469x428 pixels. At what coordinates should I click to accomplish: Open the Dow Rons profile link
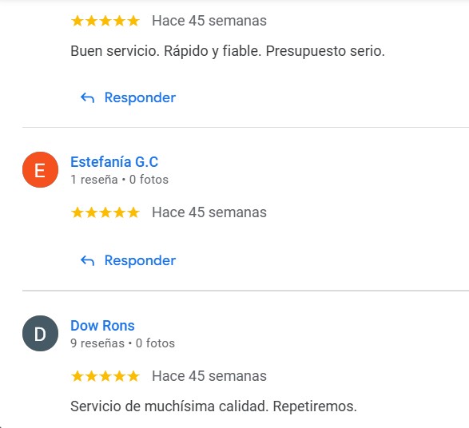click(x=102, y=326)
